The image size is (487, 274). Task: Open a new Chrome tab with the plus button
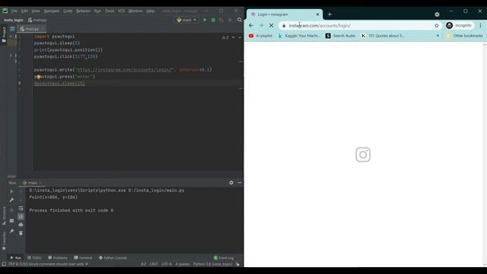tap(329, 14)
